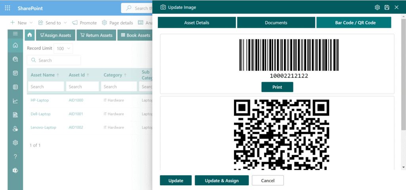Screen dimensions: 406x190
Task: Click the Promote command
Action: tap(84, 23)
